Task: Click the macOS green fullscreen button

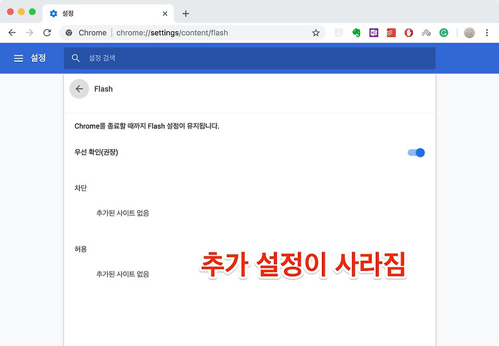Action: [32, 12]
